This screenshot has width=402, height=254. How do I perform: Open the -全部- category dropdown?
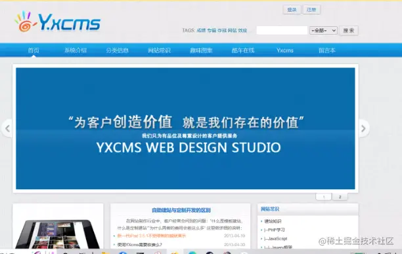click(x=323, y=30)
